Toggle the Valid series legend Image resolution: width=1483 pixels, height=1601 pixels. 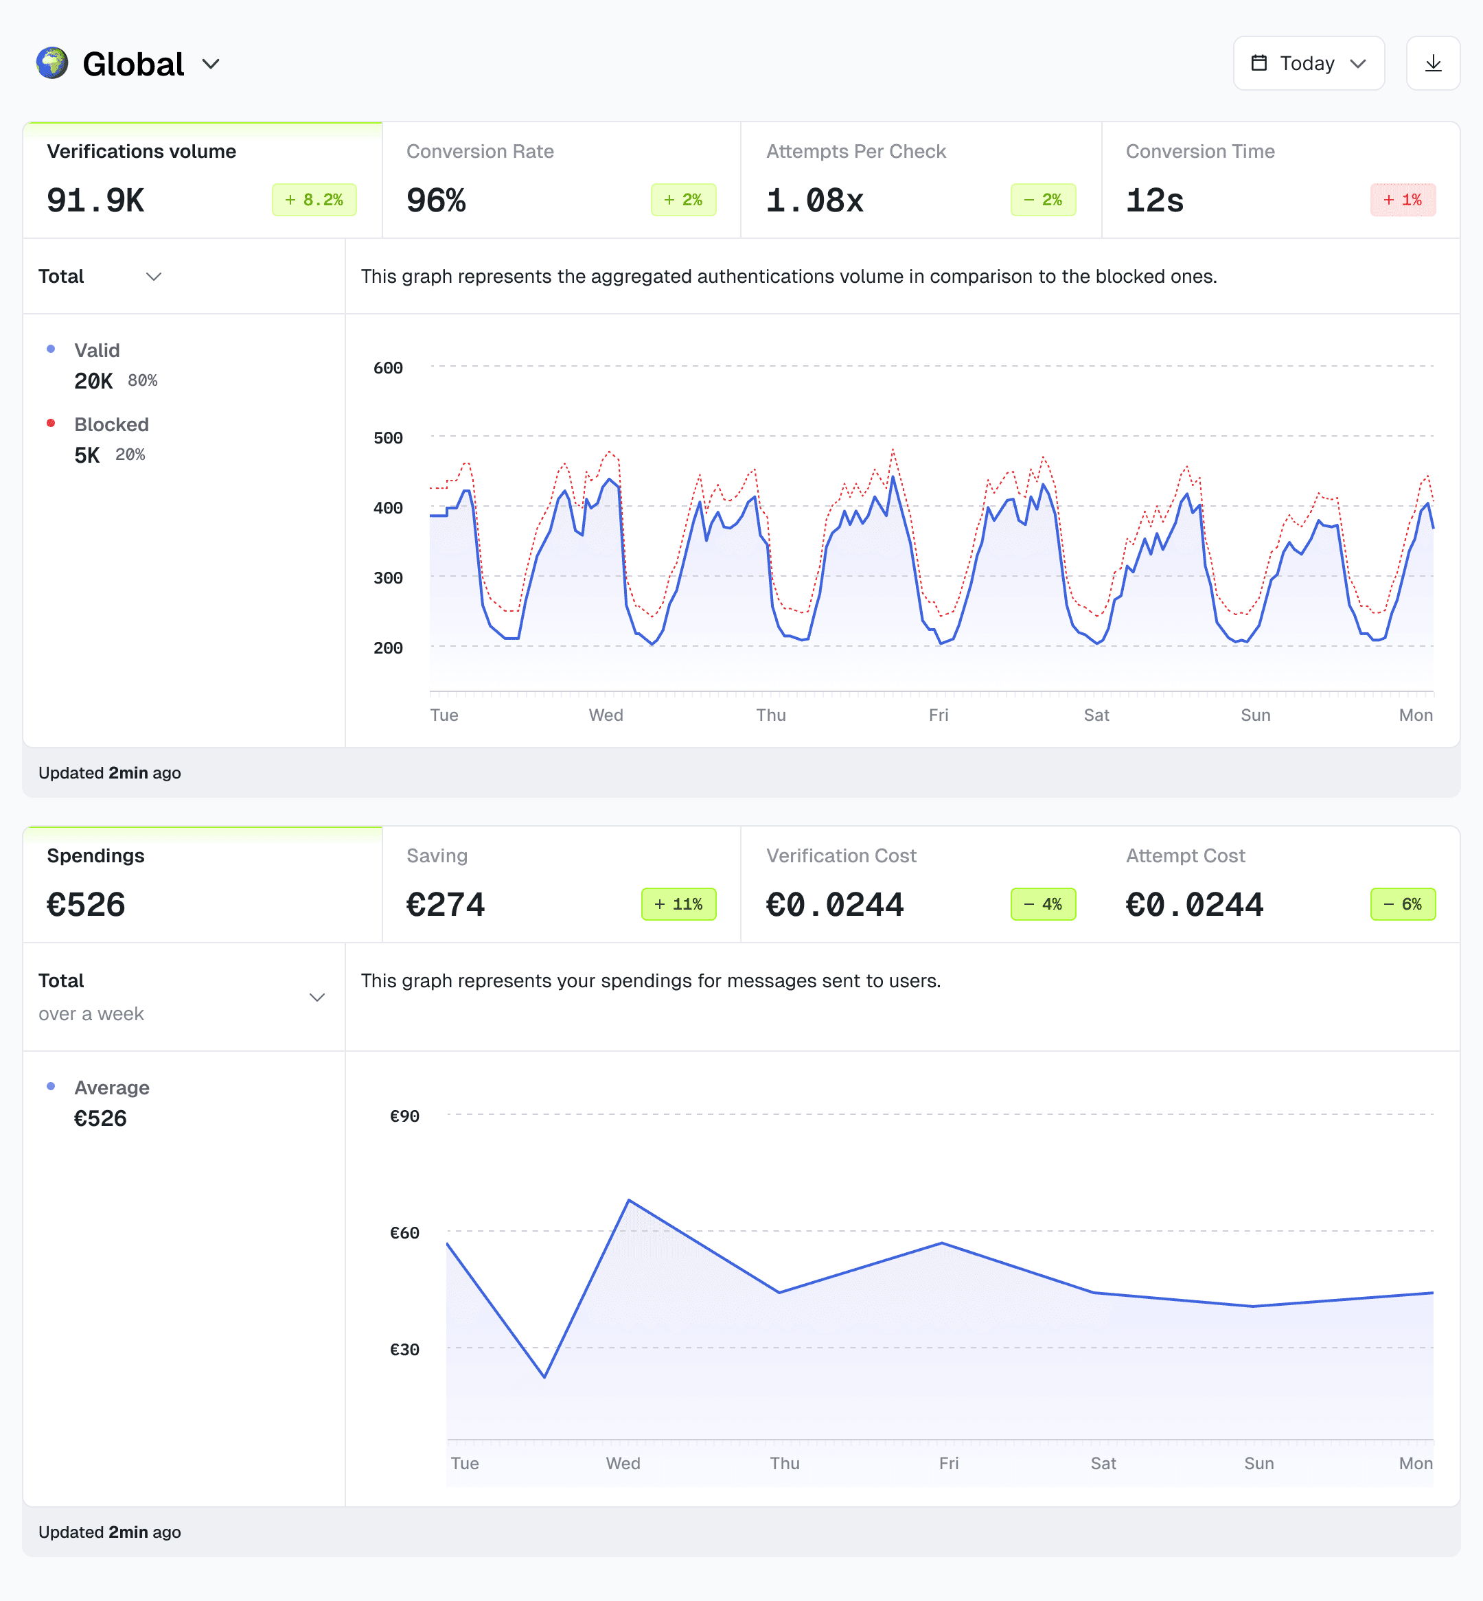pyautogui.click(x=97, y=351)
